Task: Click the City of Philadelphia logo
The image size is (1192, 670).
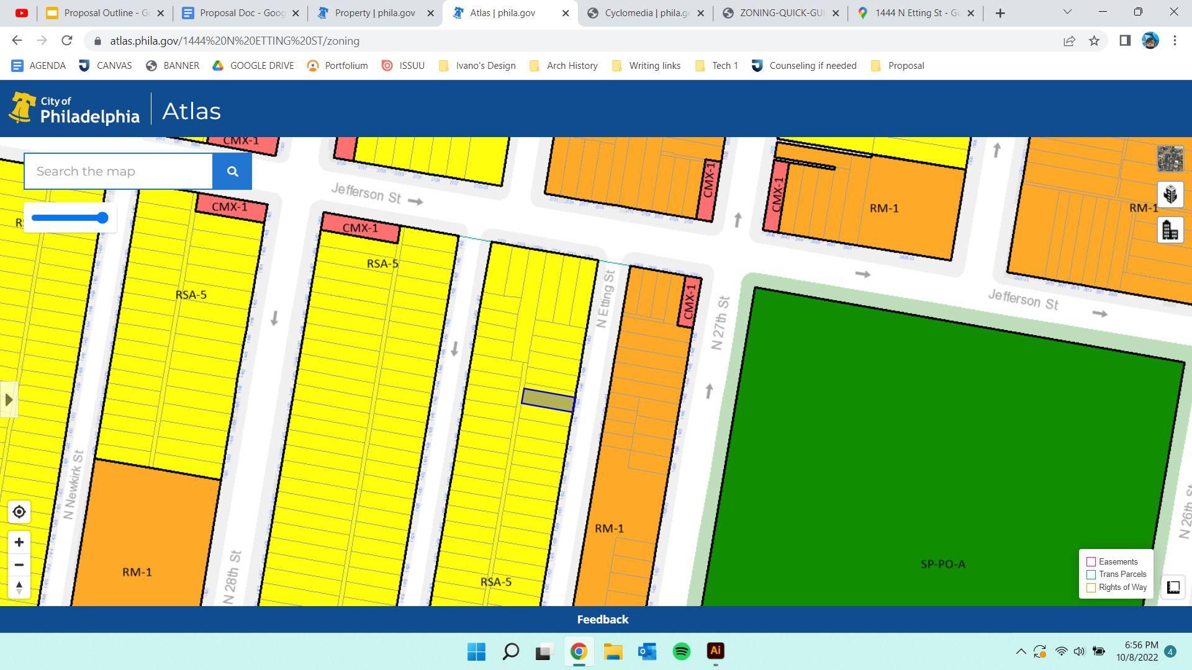Action: click(74, 109)
